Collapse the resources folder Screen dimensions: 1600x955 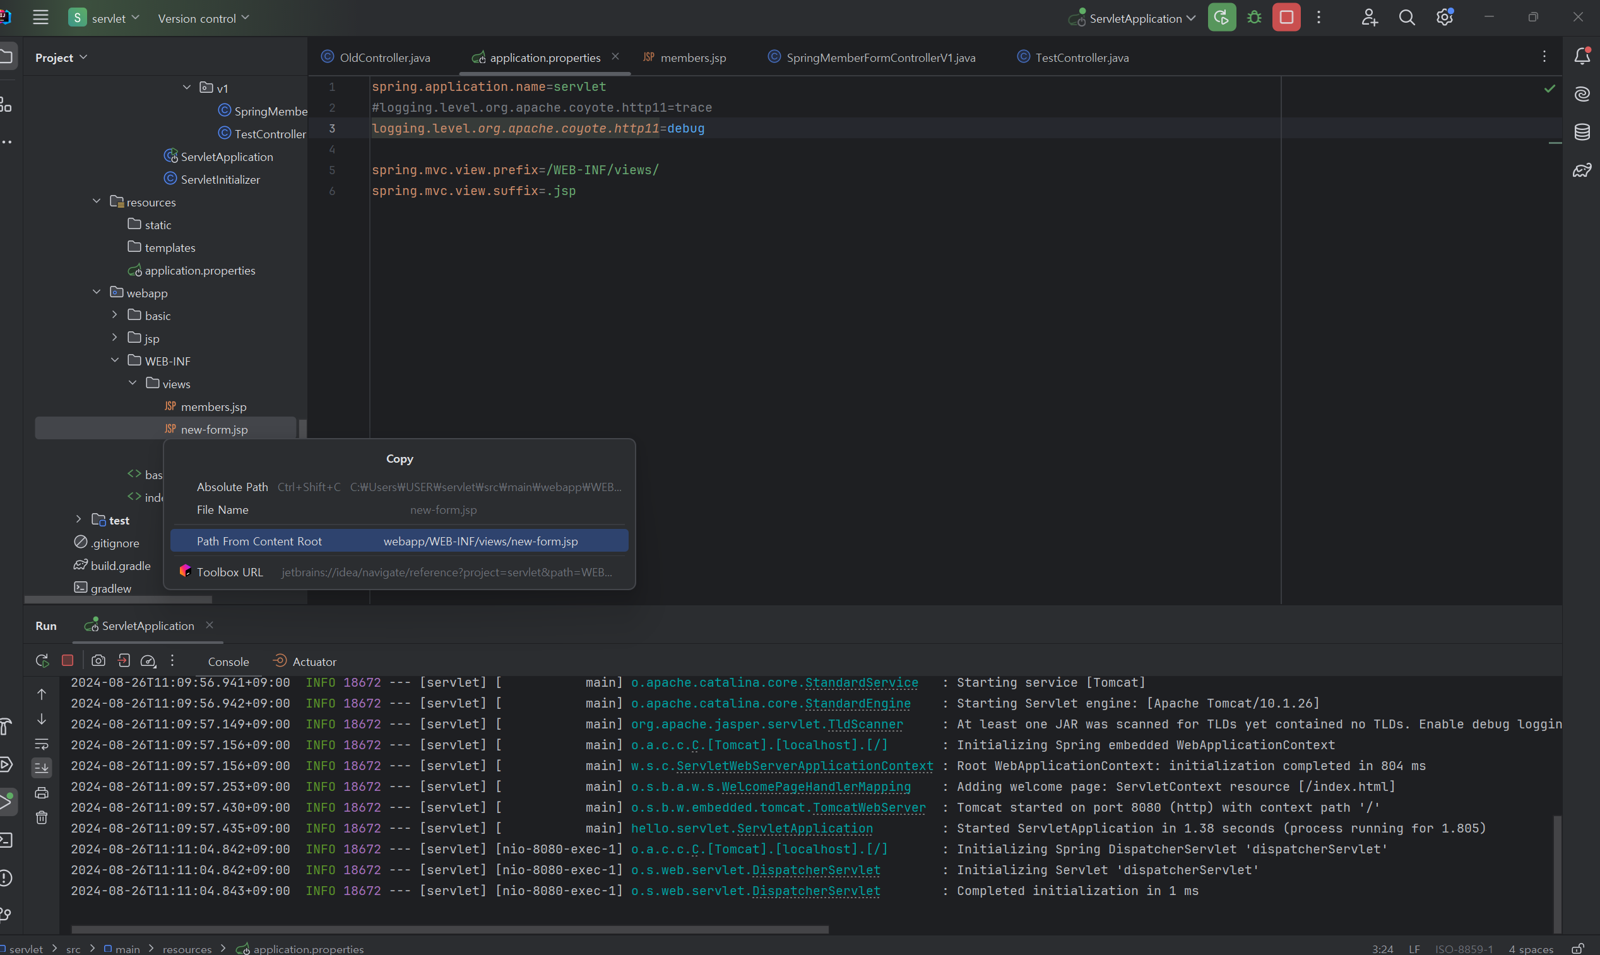(x=97, y=201)
